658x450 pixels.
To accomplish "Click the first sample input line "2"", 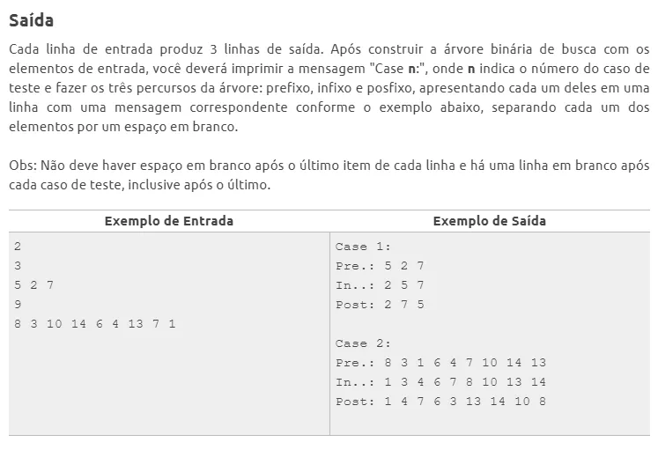I will pyautogui.click(x=18, y=247).
